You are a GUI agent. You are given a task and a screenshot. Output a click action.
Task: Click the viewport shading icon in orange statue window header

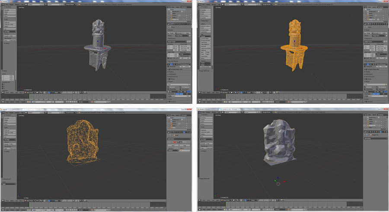(232, 93)
